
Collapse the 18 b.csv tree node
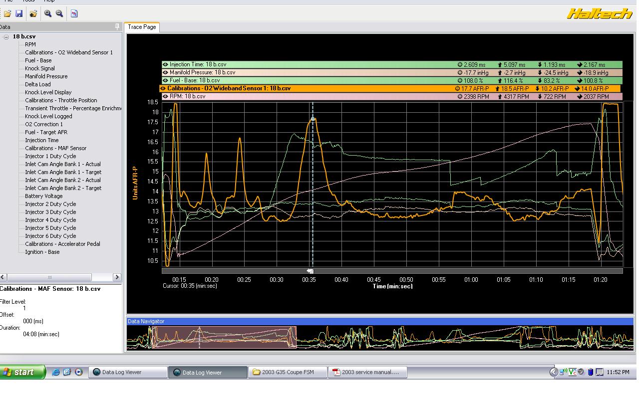pyautogui.click(x=6, y=37)
